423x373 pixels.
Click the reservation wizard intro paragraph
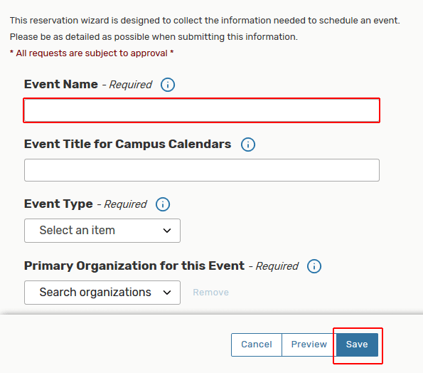[x=205, y=28]
